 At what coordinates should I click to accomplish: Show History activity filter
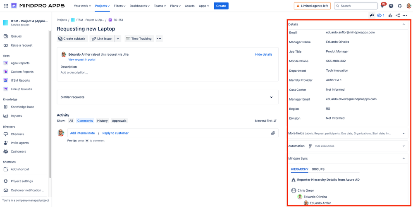pyautogui.click(x=103, y=121)
